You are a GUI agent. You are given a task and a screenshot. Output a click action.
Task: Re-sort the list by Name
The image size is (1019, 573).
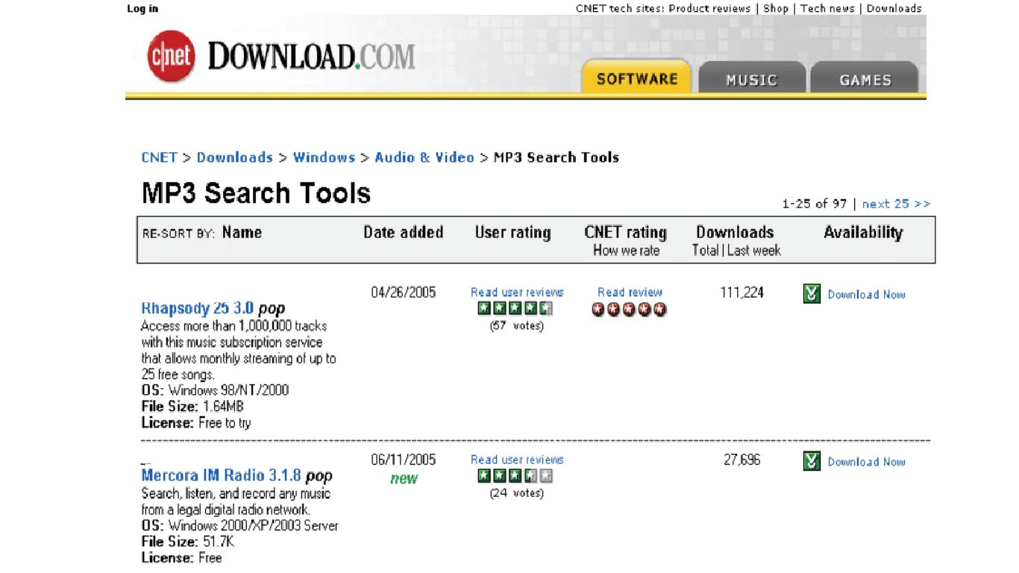coord(242,232)
